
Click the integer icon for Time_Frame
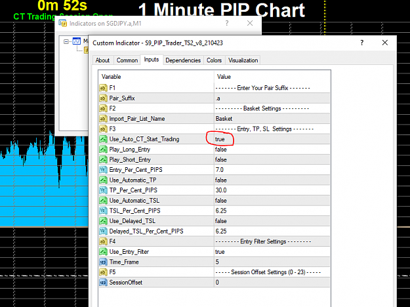(x=103, y=262)
